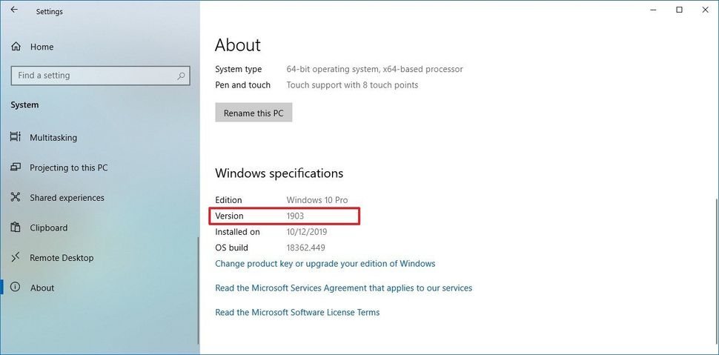Click the Home house icon
The height and width of the screenshot is (355, 719).
pos(16,47)
